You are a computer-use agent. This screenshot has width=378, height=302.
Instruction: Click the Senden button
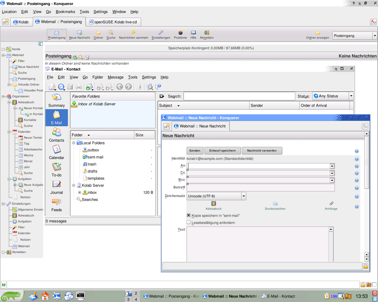pyautogui.click(x=195, y=150)
